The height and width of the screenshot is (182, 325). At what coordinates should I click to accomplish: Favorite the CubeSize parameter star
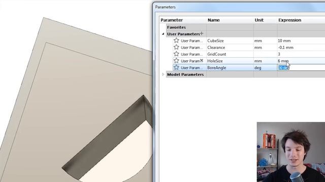[x=176, y=40]
